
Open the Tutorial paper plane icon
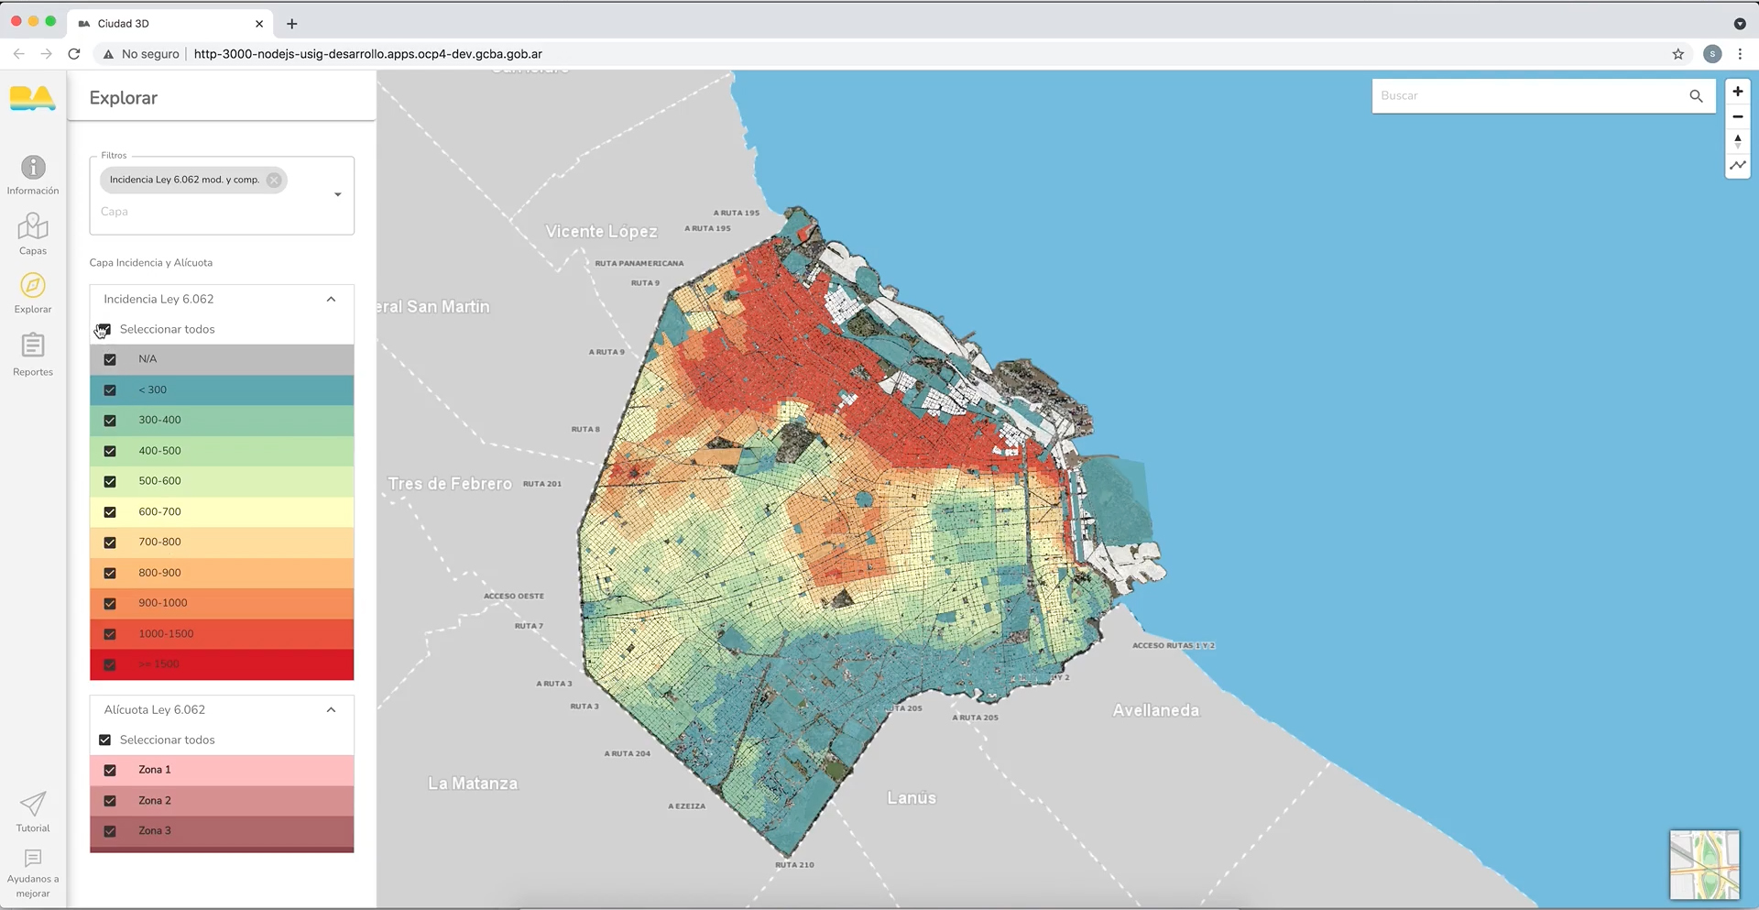pyautogui.click(x=33, y=805)
